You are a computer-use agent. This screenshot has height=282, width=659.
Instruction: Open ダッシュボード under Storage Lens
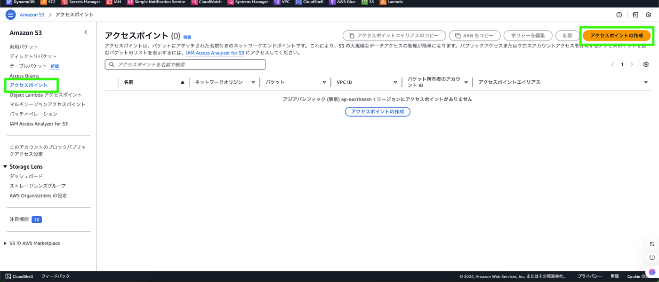click(x=26, y=176)
